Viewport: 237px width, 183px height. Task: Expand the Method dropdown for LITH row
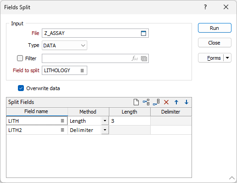105,121
